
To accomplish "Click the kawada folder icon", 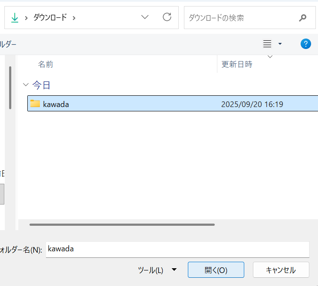I will coord(35,104).
